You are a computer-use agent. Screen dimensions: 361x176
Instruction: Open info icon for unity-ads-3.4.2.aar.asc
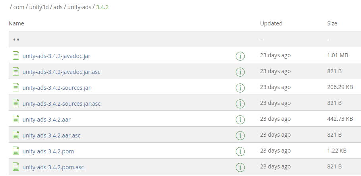pyautogui.click(x=240, y=135)
